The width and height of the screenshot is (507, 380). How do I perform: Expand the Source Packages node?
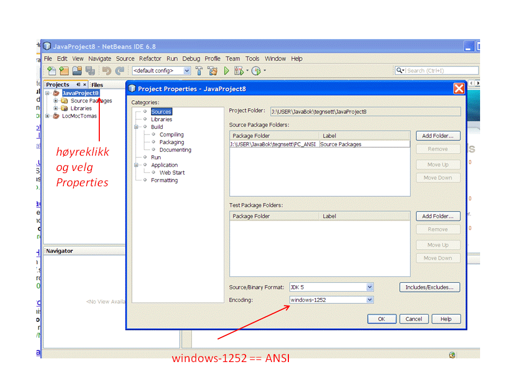(x=55, y=101)
